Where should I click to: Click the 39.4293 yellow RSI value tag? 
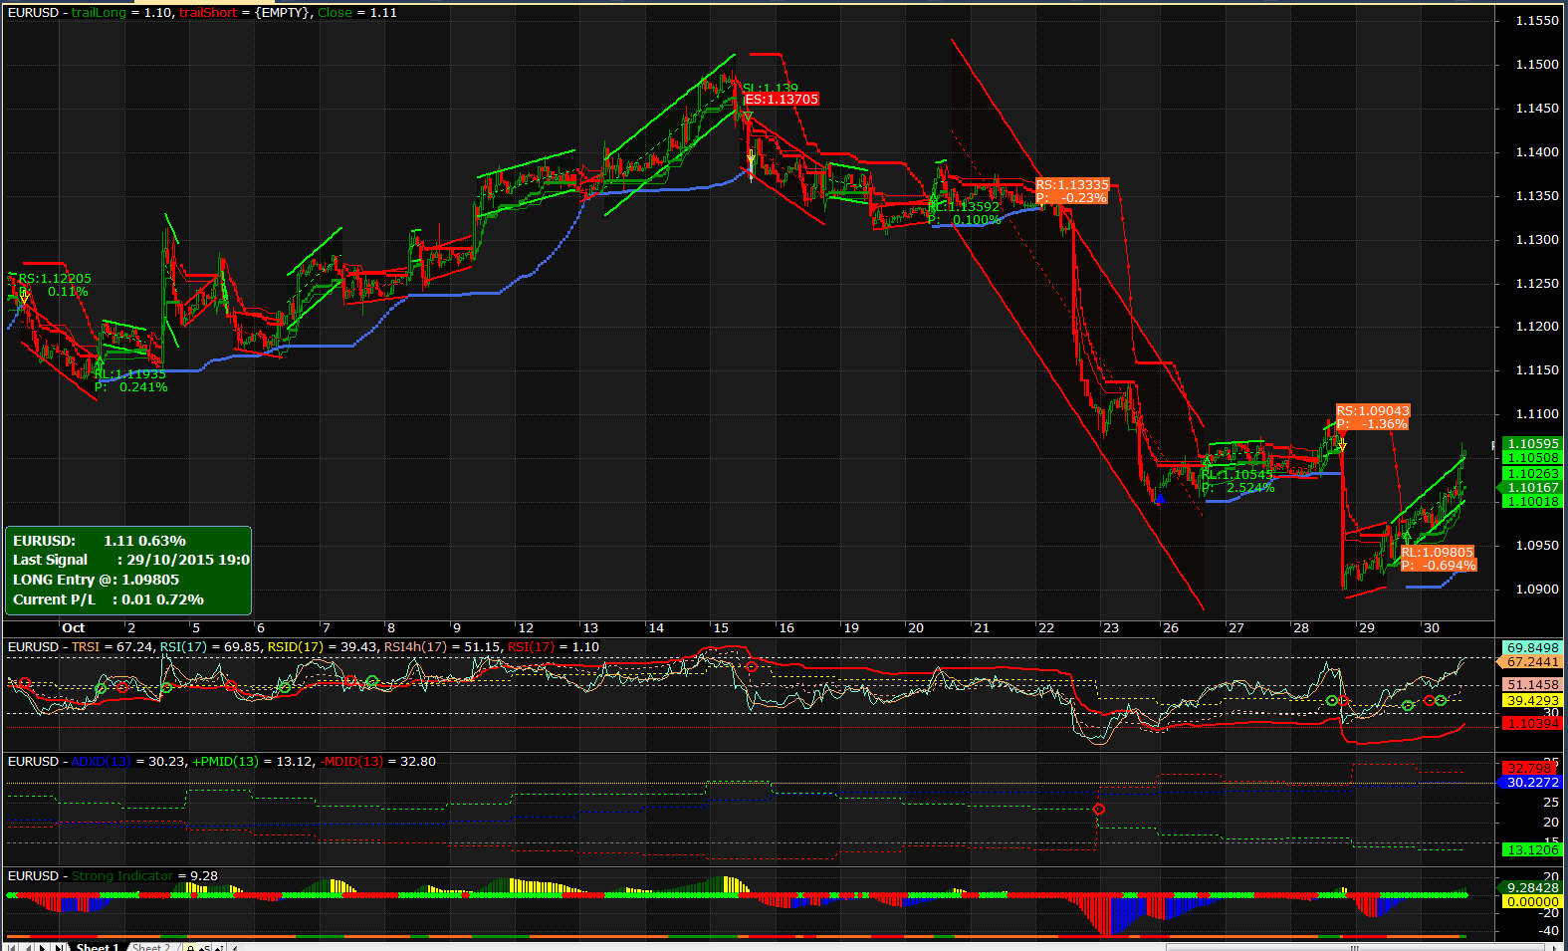tap(1531, 701)
